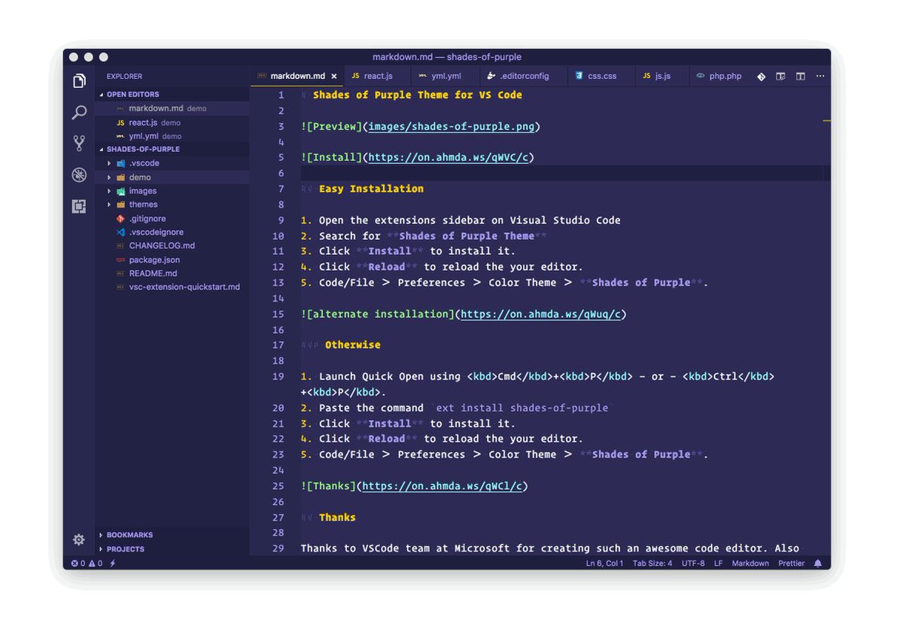The image size is (903, 626).
Task: Click the package.json file icon
Action: (120, 260)
